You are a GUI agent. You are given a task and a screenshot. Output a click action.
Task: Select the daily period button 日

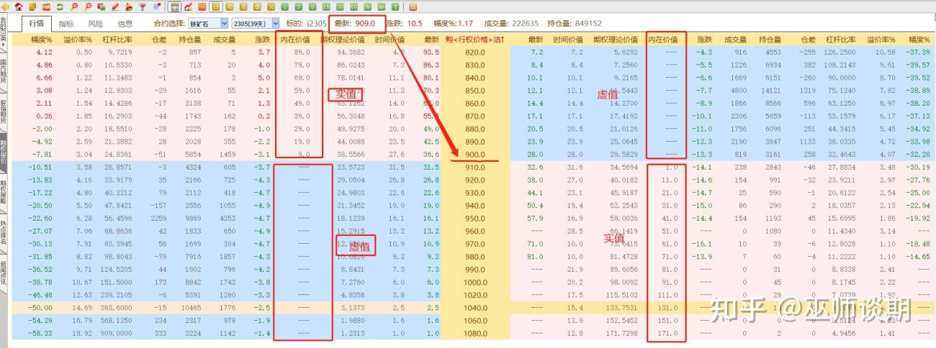point(216,6)
